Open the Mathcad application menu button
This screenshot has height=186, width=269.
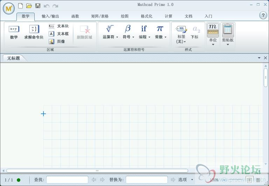point(8,8)
